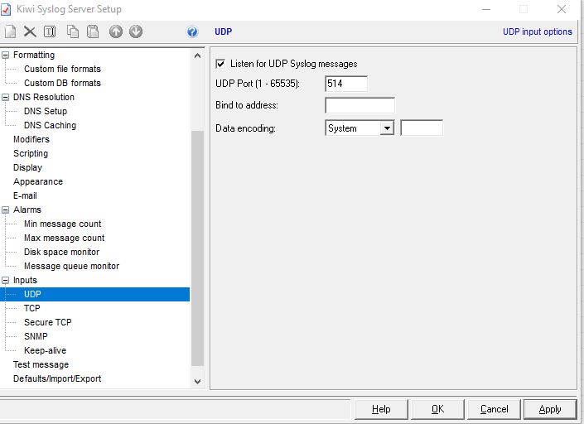The image size is (584, 424).
Task: Click the Paste toolbar icon
Action: [93, 31]
